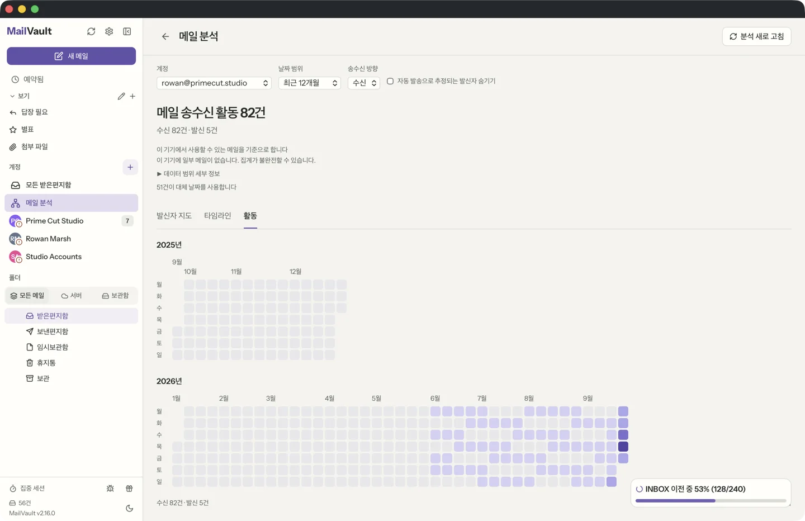The width and height of the screenshot is (805, 521).
Task: Click the sync refresh icon beside MailVault
Action: [x=91, y=31]
